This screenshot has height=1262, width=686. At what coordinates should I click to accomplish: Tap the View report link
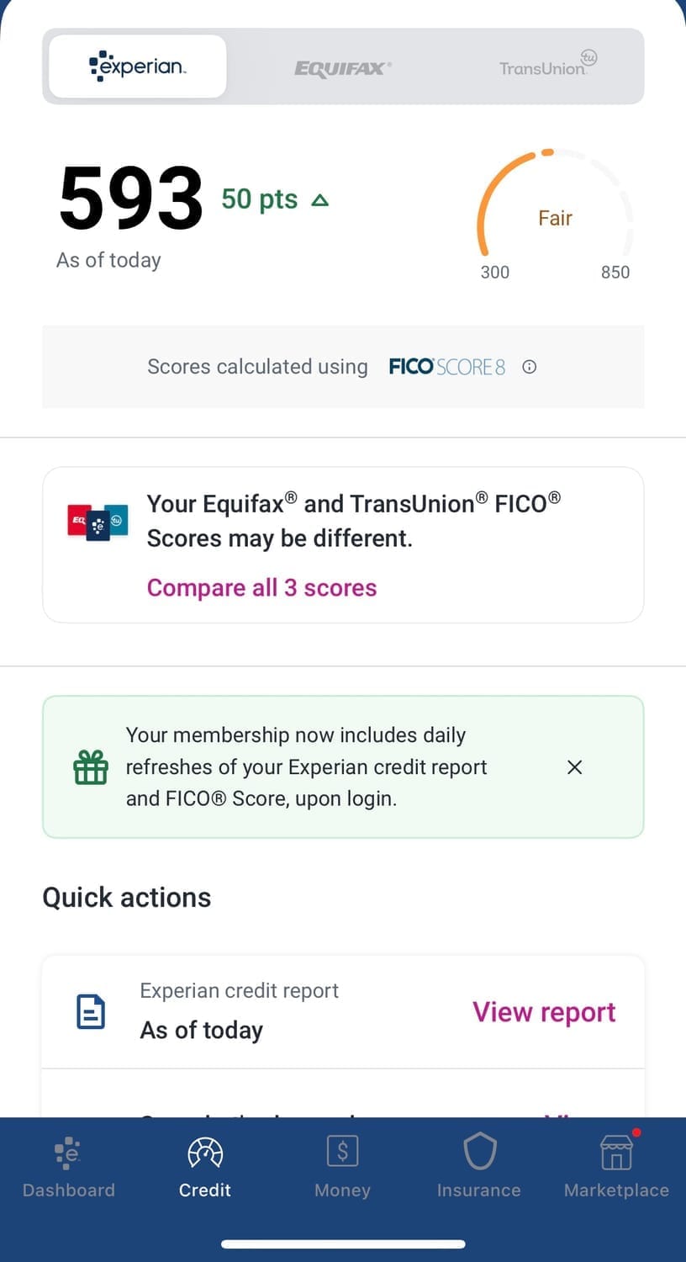[544, 1012]
